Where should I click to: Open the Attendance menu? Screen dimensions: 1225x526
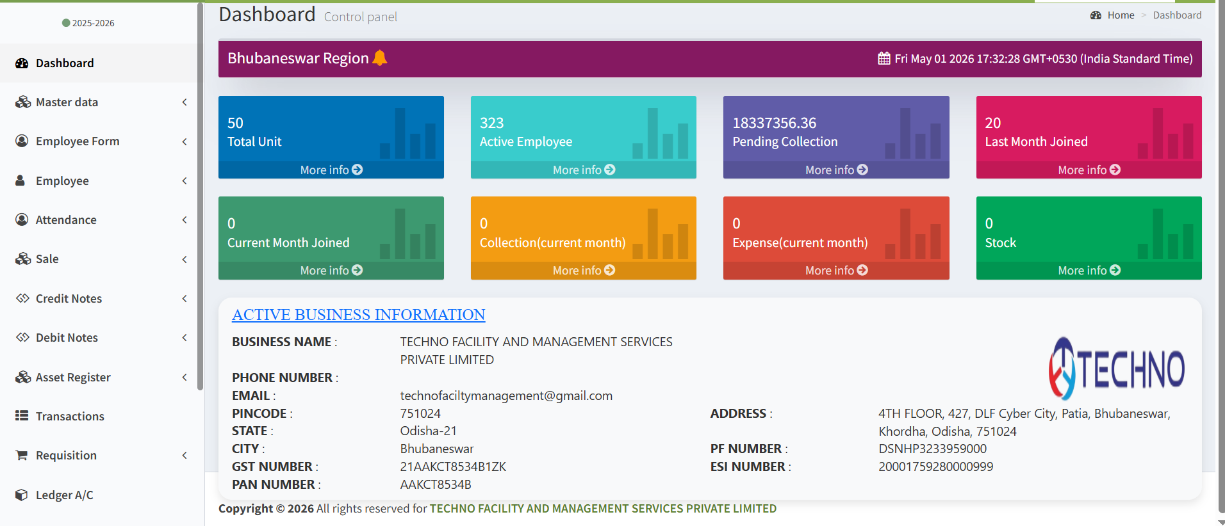[x=99, y=219]
